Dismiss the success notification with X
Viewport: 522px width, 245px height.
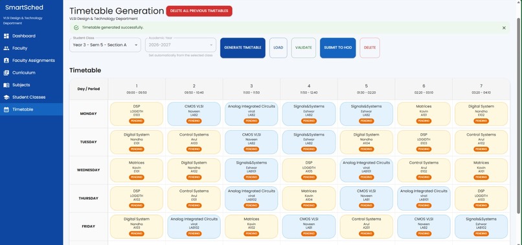click(x=504, y=28)
